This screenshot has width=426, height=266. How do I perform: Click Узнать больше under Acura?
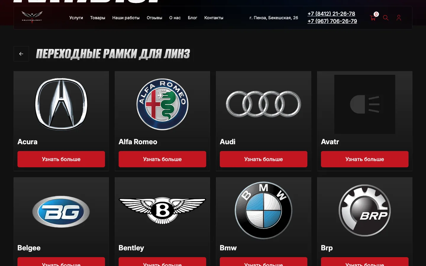pyautogui.click(x=61, y=159)
